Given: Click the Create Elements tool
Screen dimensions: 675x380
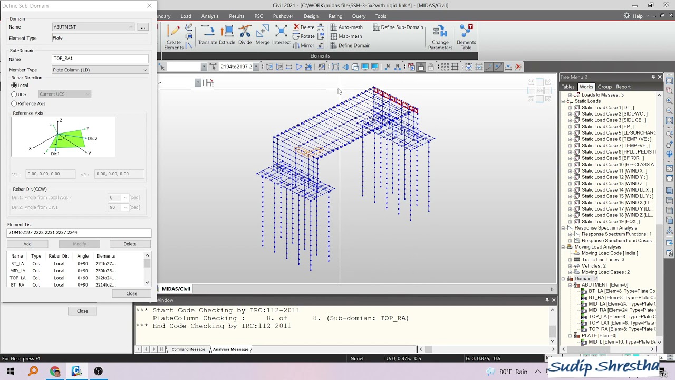Looking at the screenshot, I should point(173,37).
